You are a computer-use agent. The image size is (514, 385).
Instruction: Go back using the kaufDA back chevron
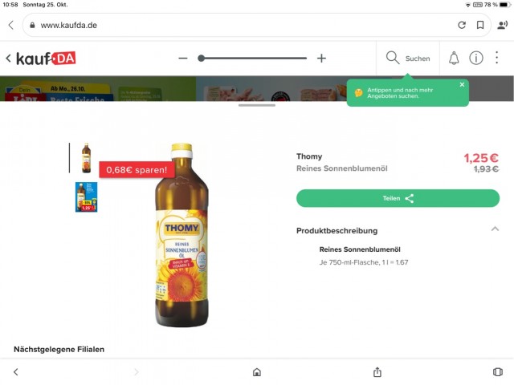8,59
